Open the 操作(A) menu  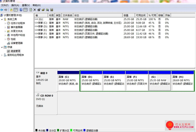[15, 5]
